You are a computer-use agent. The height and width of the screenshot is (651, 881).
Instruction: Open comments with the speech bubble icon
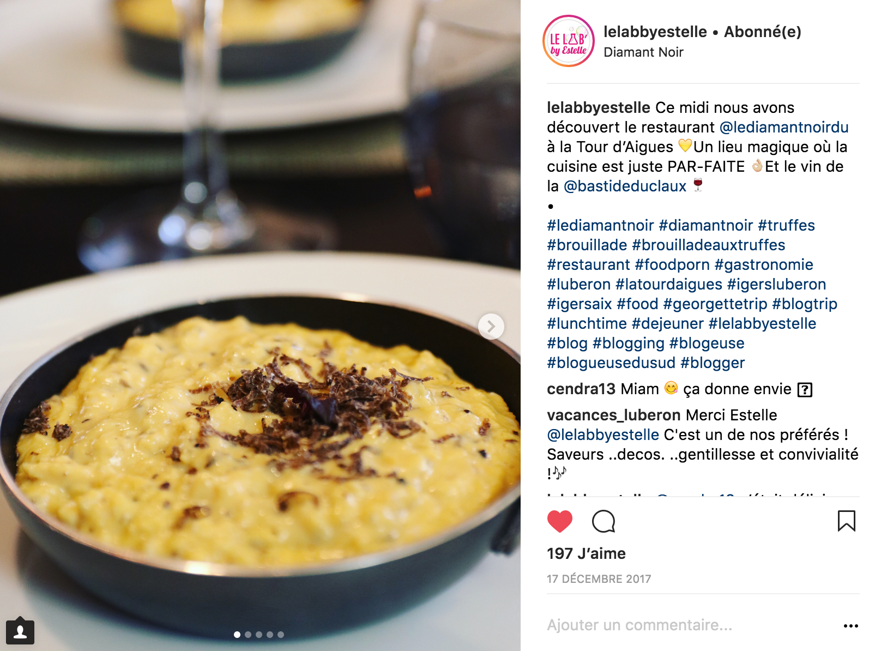(x=604, y=521)
